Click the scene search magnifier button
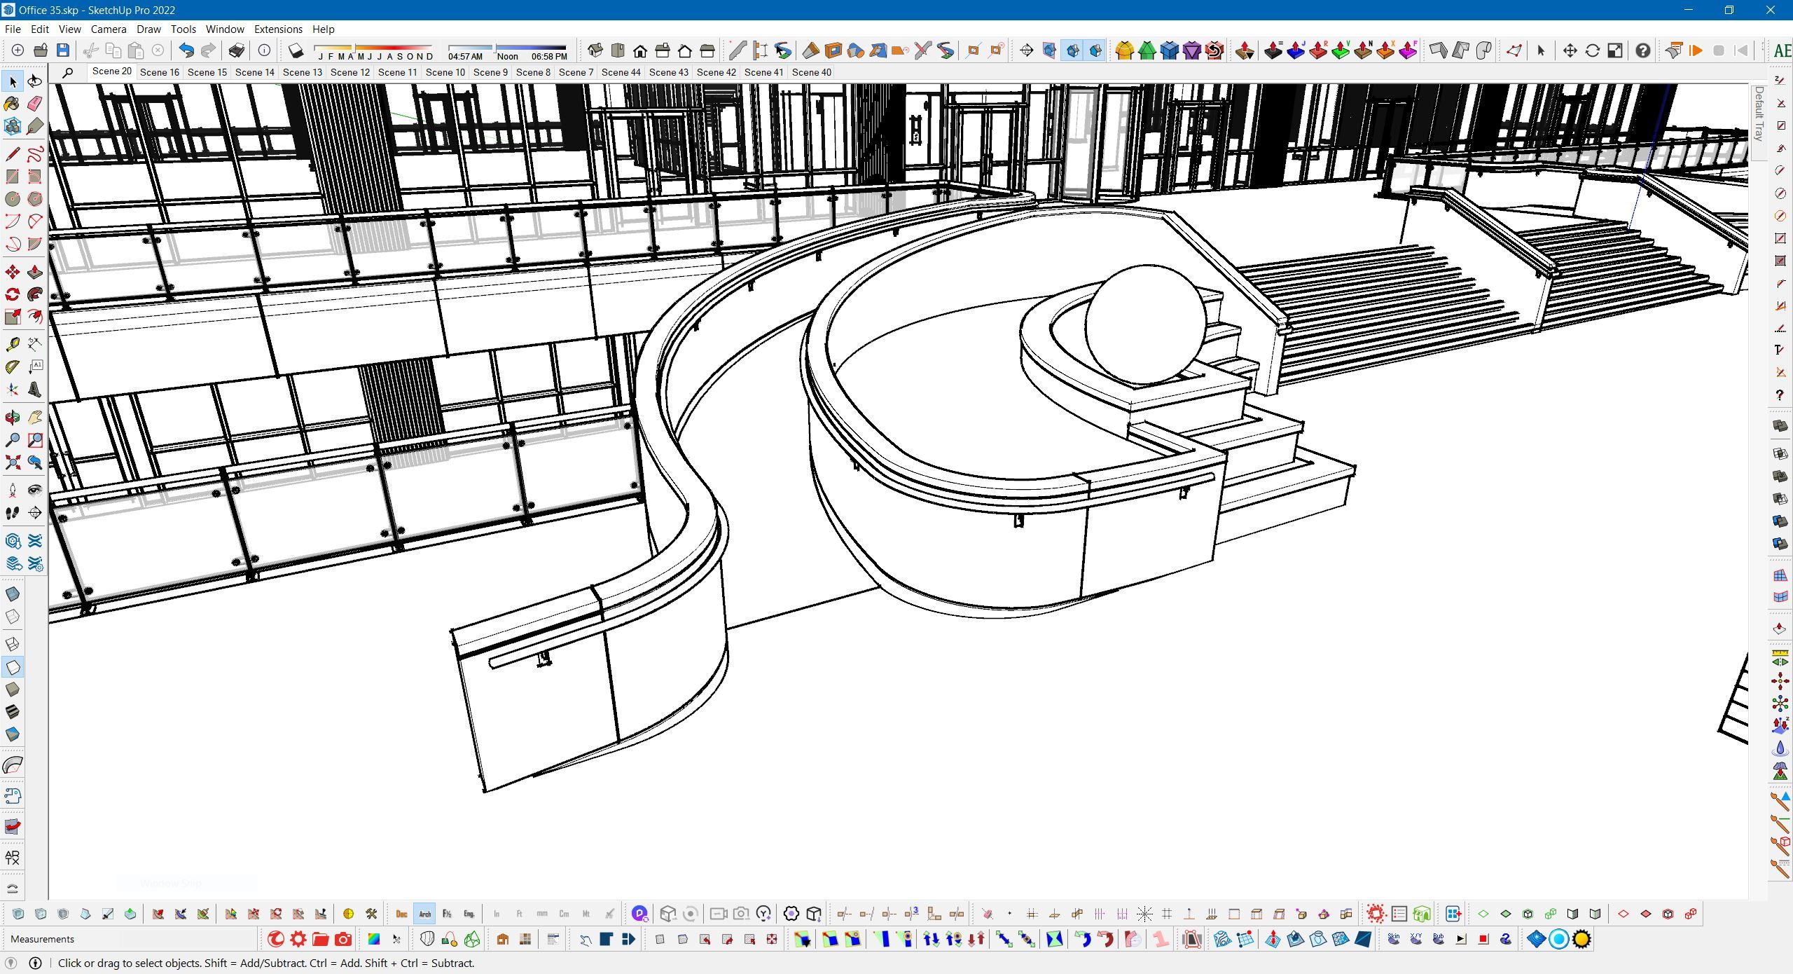The image size is (1793, 974). (x=67, y=72)
